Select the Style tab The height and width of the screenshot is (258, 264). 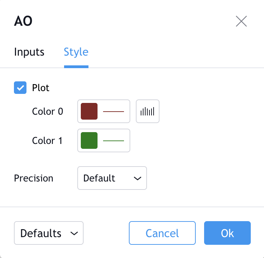click(76, 52)
